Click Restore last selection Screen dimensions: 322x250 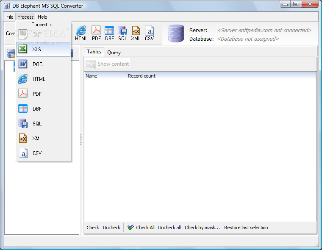[246, 228]
